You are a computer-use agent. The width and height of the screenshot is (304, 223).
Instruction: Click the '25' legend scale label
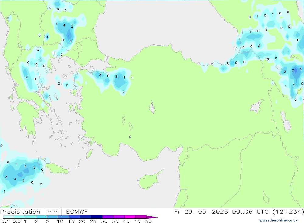93,221
